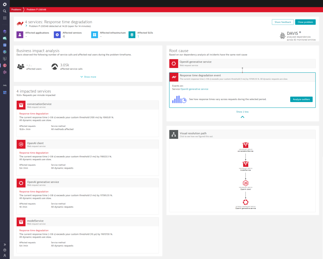Click the Visual resolution path header icon
This screenshot has height=259, width=323.
click(173, 134)
